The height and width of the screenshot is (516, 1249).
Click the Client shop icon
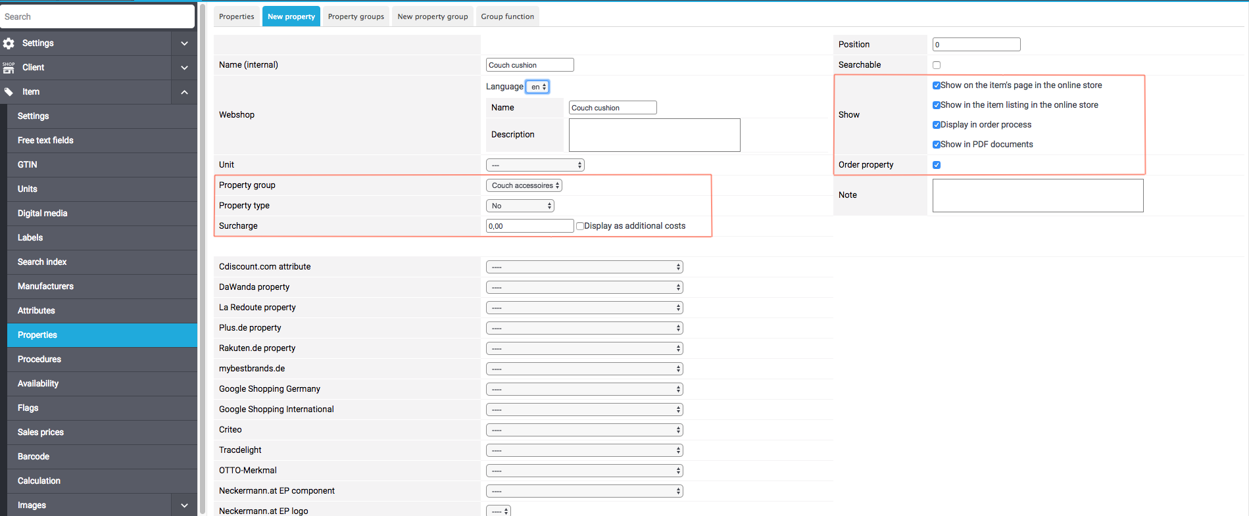tap(9, 68)
